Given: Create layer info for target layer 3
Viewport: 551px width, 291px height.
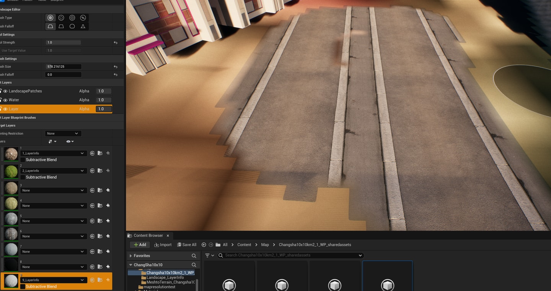Looking at the screenshot, I should tap(108, 190).
